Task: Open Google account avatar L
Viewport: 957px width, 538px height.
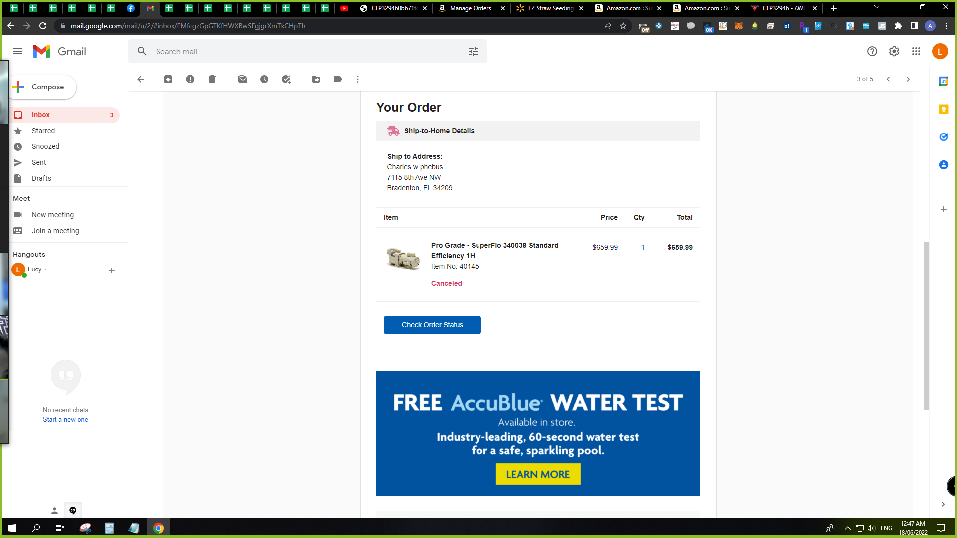Action: coord(940,51)
